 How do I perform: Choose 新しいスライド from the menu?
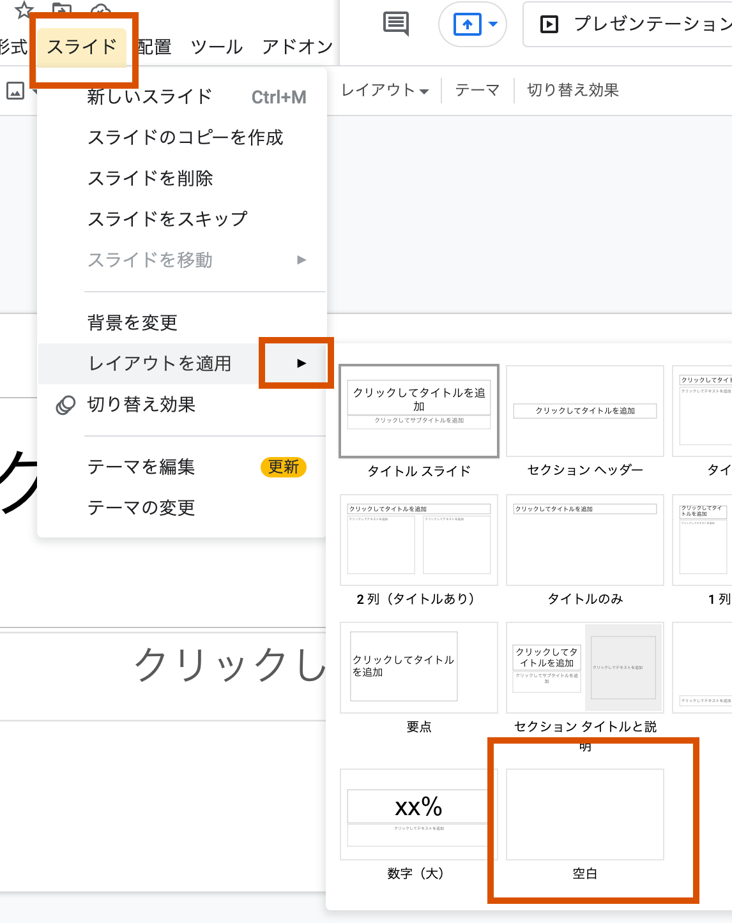[182, 96]
